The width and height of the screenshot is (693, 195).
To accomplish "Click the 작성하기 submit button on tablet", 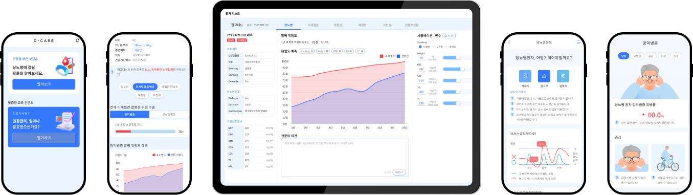I will tap(399, 172).
